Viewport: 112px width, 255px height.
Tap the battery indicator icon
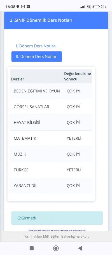[x=96, y=7]
